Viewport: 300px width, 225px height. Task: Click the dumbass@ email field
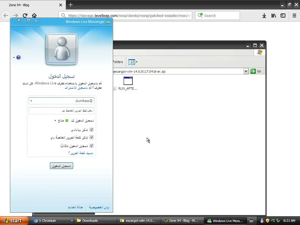click(x=62, y=101)
